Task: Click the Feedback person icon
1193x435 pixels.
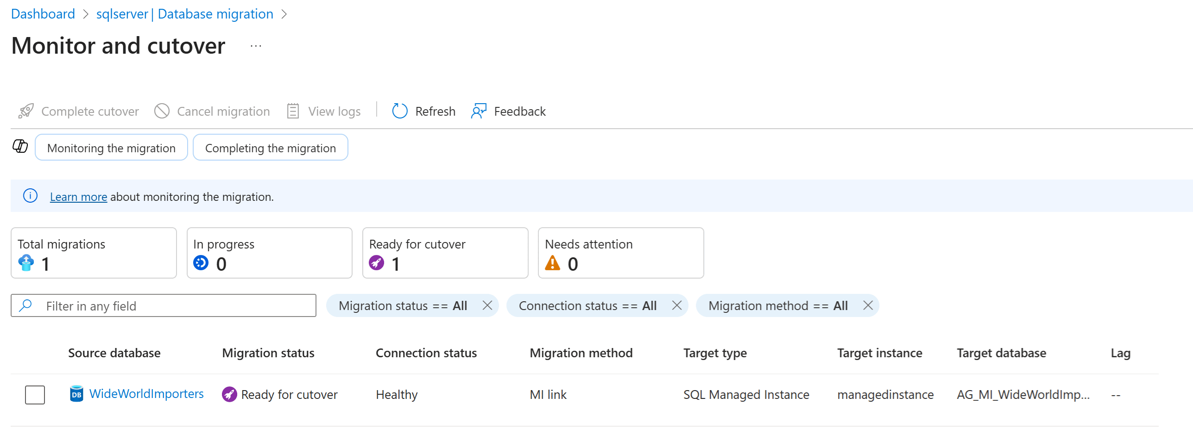Action: pyautogui.click(x=479, y=111)
